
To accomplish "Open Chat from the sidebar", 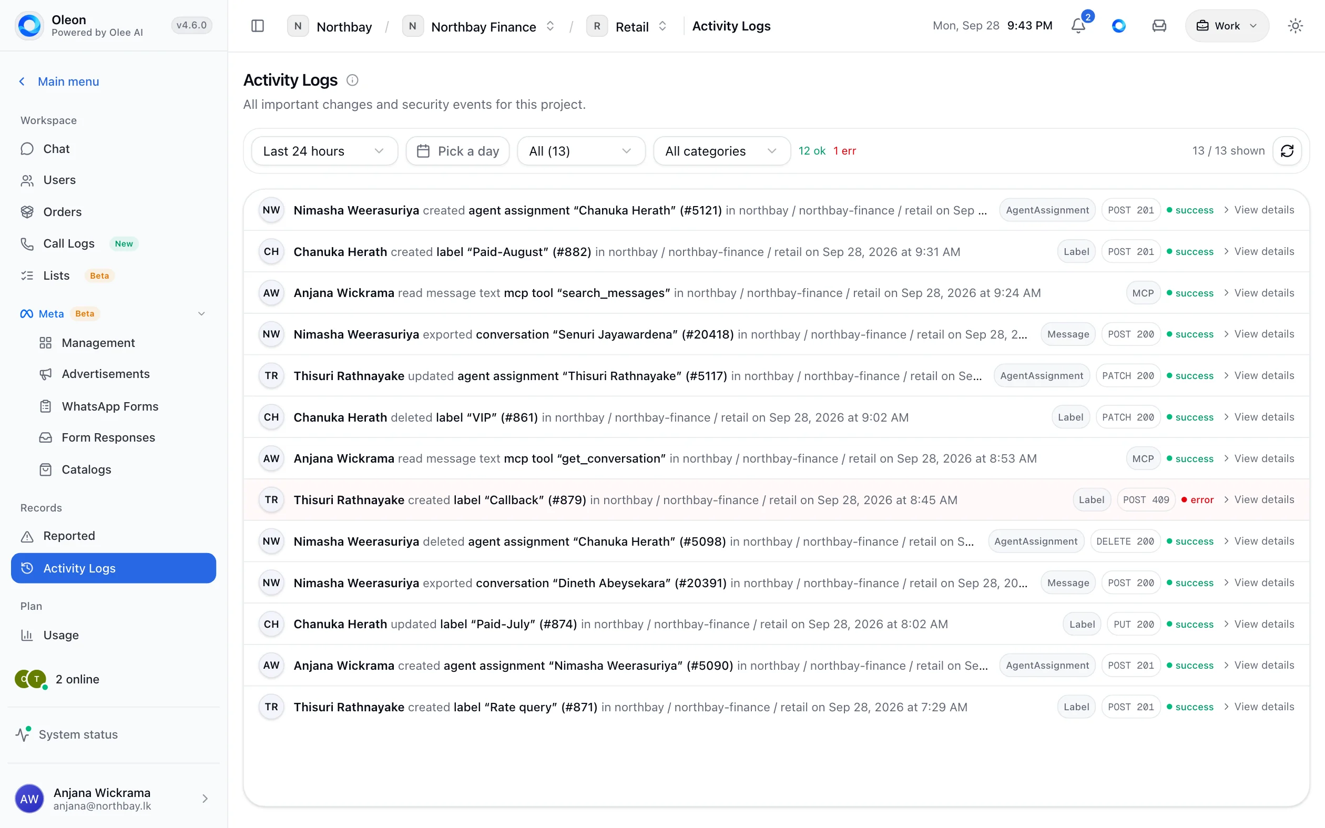I will point(114,149).
